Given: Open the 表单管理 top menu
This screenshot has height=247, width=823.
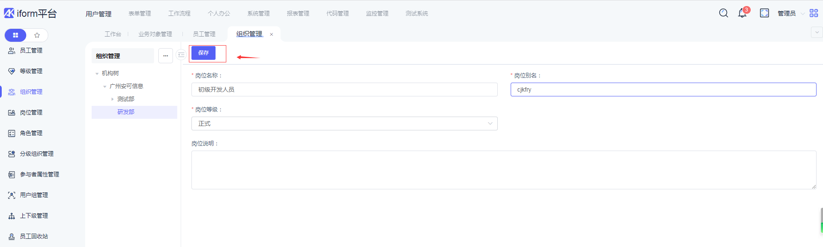Looking at the screenshot, I should click(x=140, y=14).
